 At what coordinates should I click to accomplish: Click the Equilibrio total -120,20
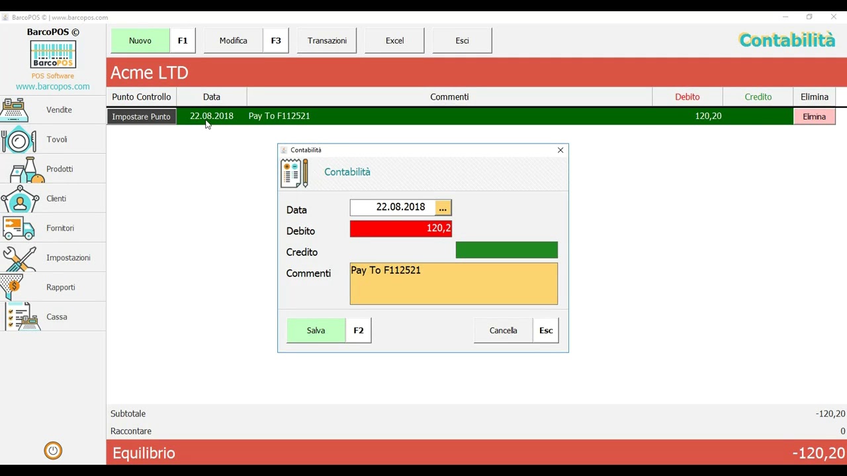coord(819,454)
